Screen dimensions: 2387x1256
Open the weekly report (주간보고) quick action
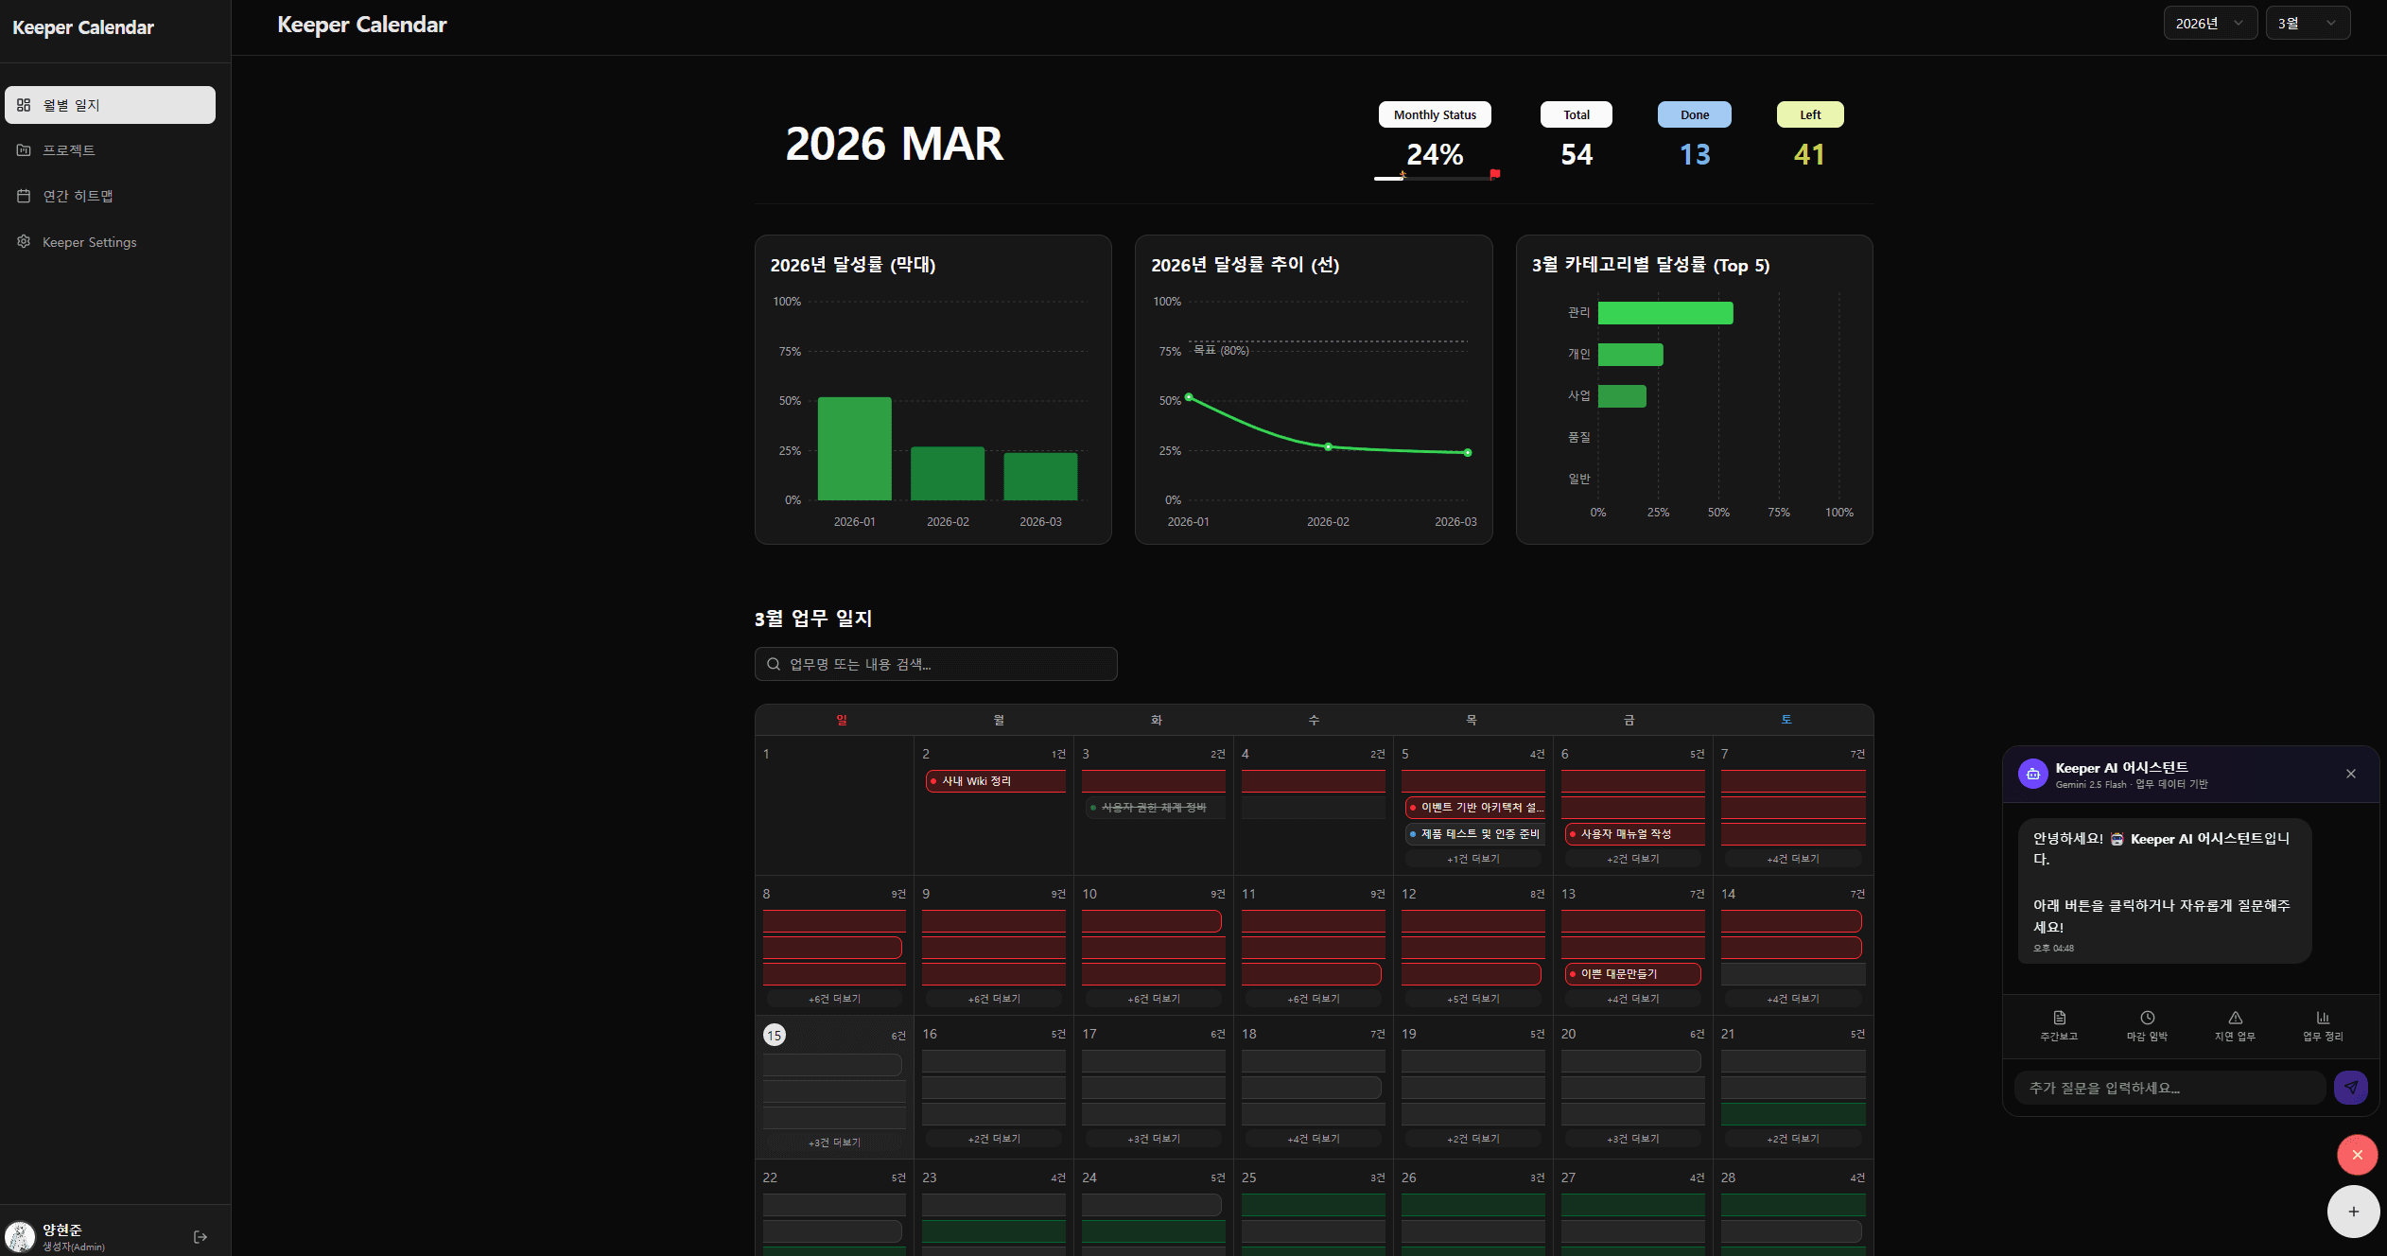[2059, 1025]
